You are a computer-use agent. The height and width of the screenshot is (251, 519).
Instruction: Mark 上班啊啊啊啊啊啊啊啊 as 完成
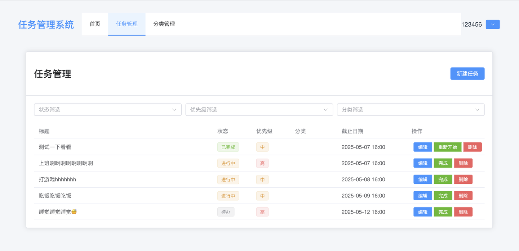[443, 163]
